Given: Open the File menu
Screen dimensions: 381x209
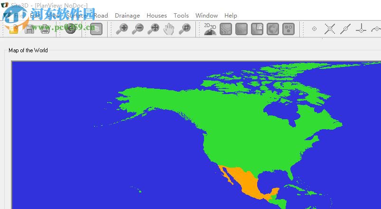Looking at the screenshot, I should click(x=19, y=16).
